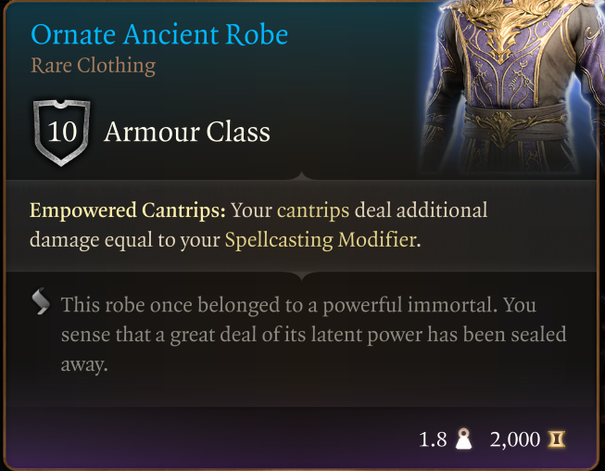
Task: Click the quill icon before the flavor text
Action: [x=41, y=302]
